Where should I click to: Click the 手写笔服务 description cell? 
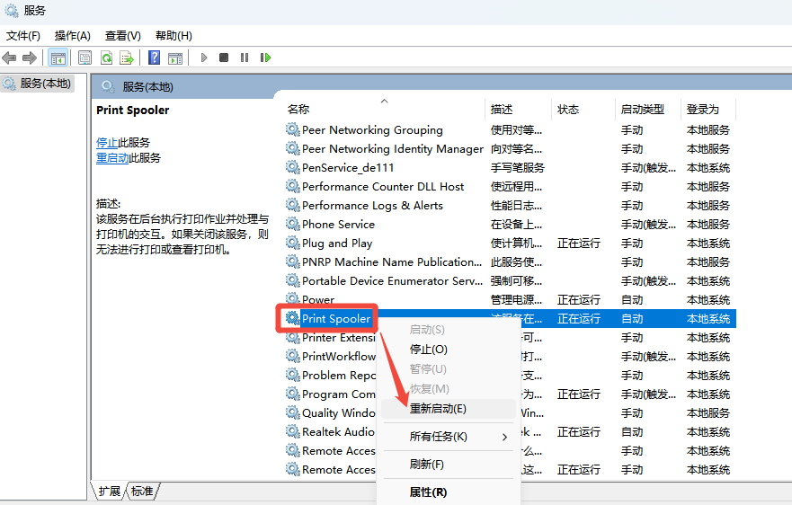pos(518,167)
